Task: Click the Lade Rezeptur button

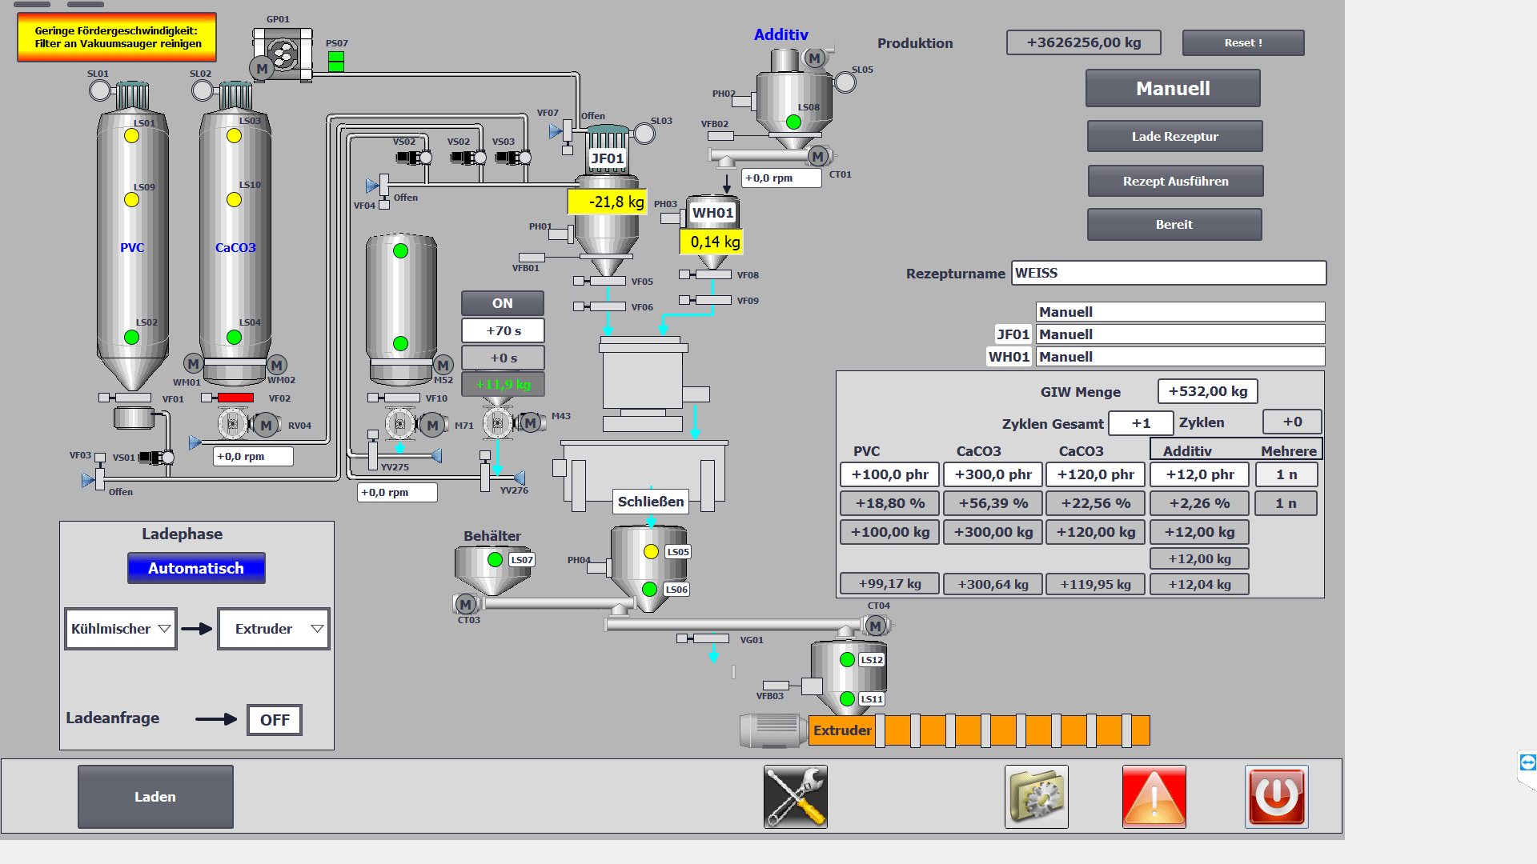Action: [1174, 137]
